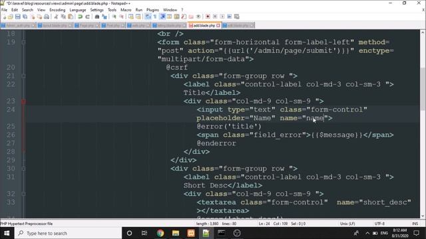The height and width of the screenshot is (239, 426).
Task: Open the Settings menu
Action: tap(97, 10)
